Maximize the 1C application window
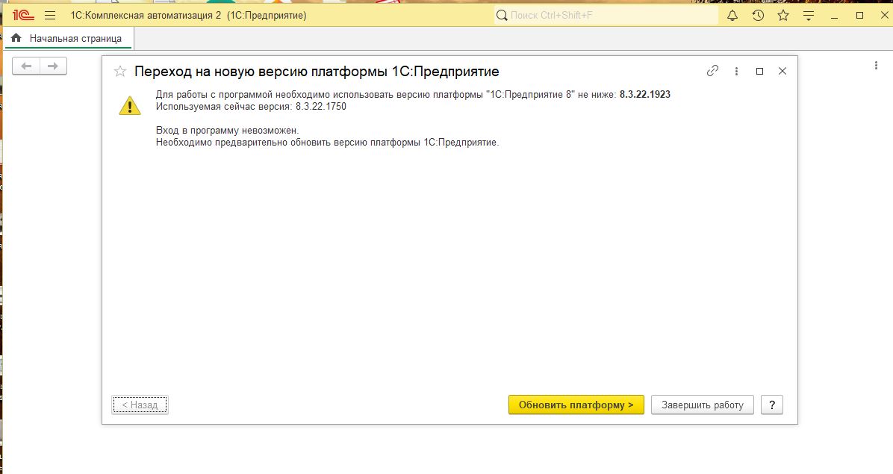This screenshot has height=474, width=893. 860,16
